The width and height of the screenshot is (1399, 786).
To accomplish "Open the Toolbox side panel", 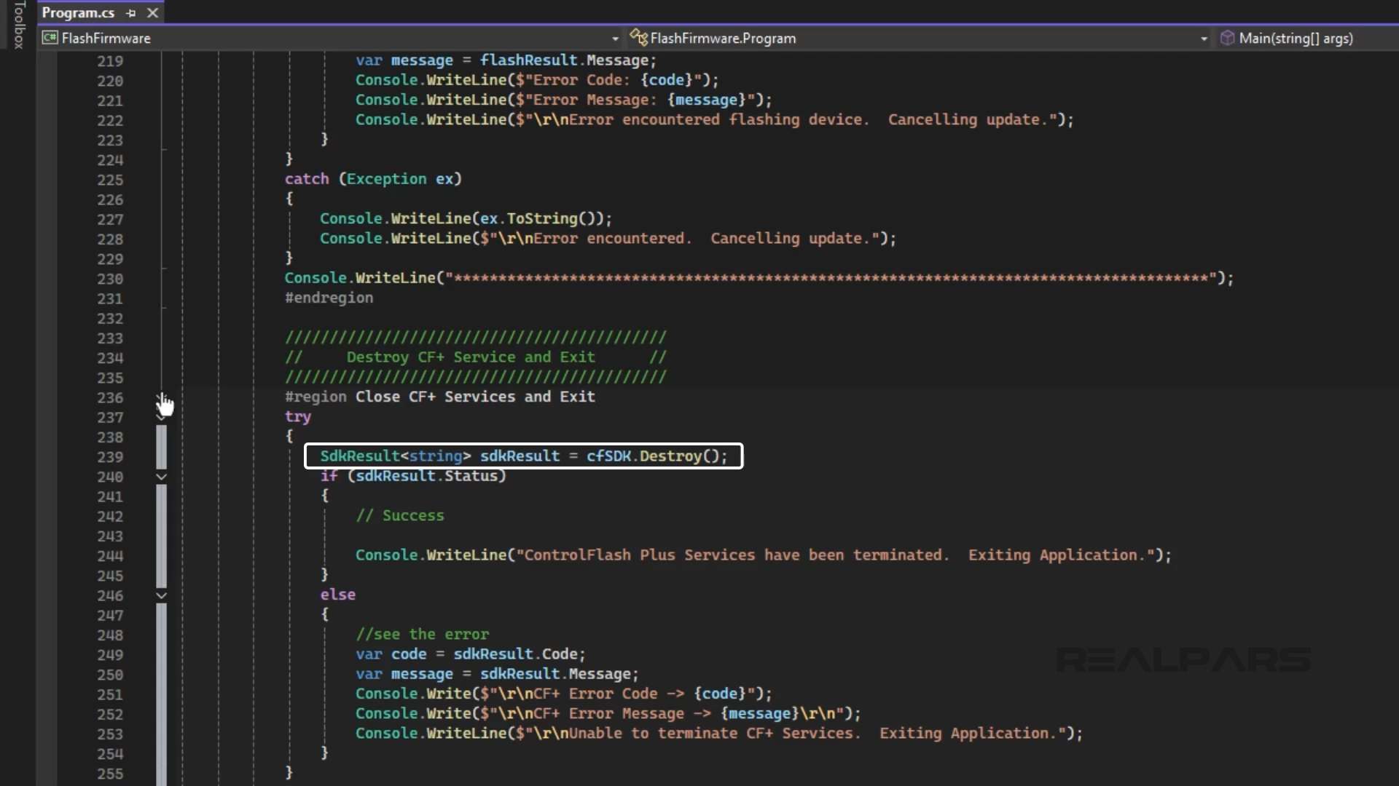I will (19, 25).
